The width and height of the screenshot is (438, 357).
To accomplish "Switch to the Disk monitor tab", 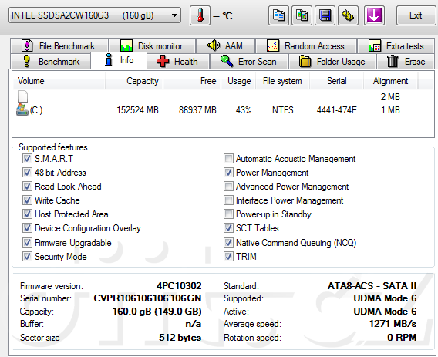I will [x=152, y=45].
